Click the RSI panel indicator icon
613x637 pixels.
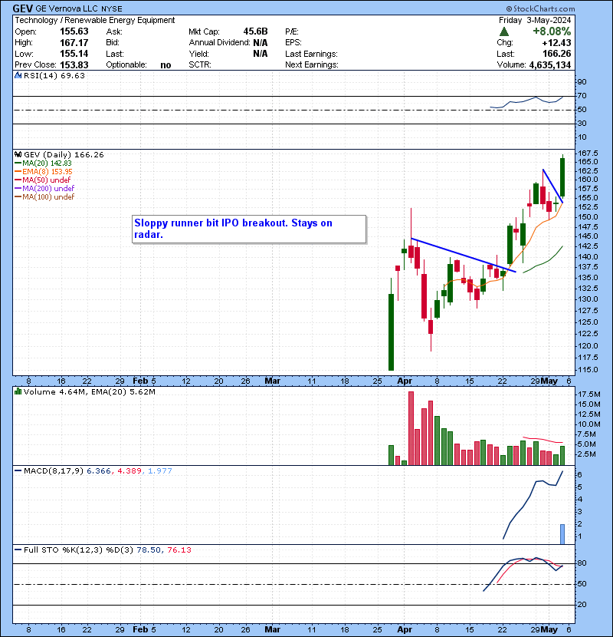point(18,75)
